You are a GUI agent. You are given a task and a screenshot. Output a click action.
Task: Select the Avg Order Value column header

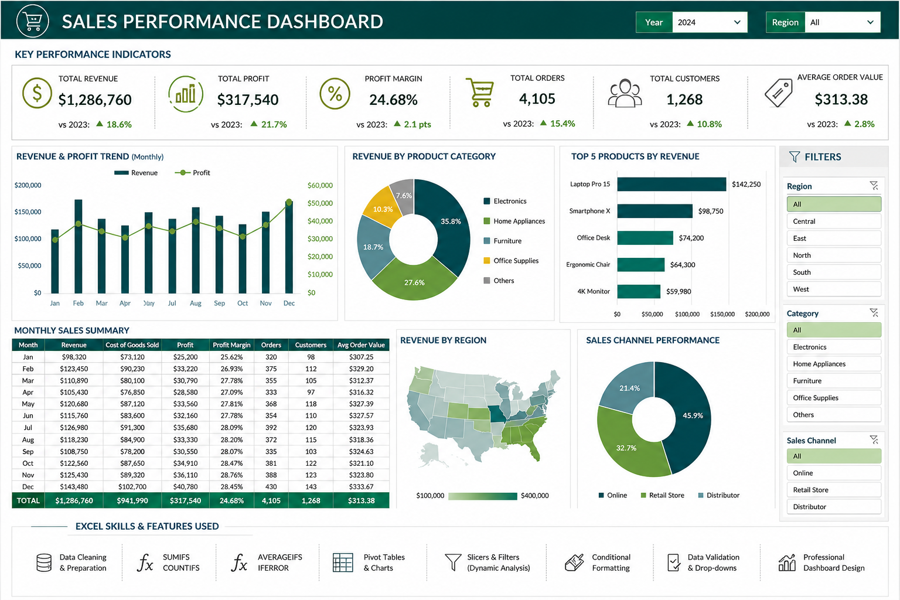(x=361, y=345)
